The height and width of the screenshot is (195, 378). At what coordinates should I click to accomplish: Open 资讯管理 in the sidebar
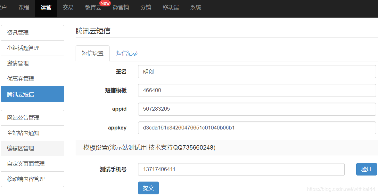[x=33, y=33]
